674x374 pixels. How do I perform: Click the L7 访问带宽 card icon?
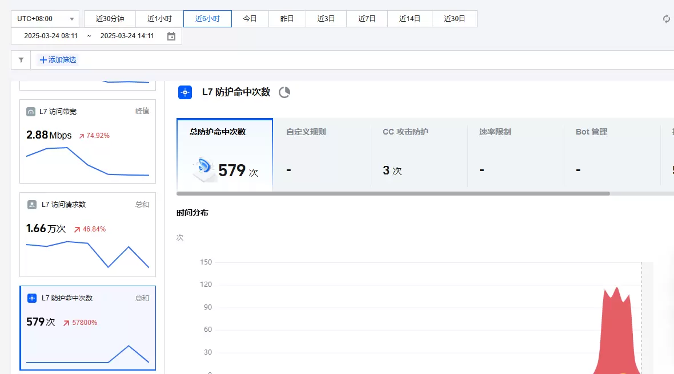coord(31,112)
